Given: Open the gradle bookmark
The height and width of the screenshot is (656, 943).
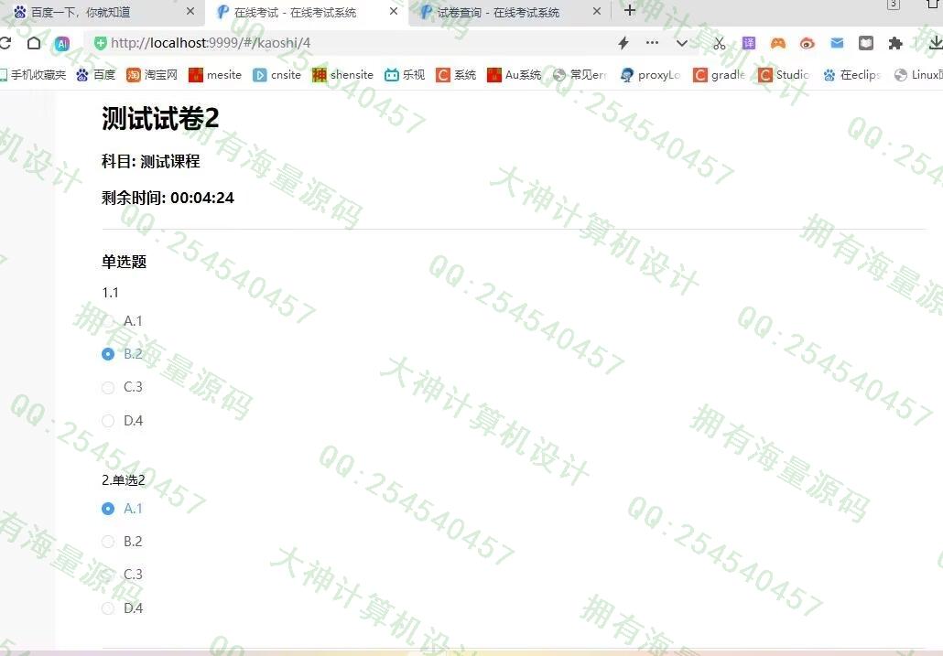Looking at the screenshot, I should coord(720,74).
